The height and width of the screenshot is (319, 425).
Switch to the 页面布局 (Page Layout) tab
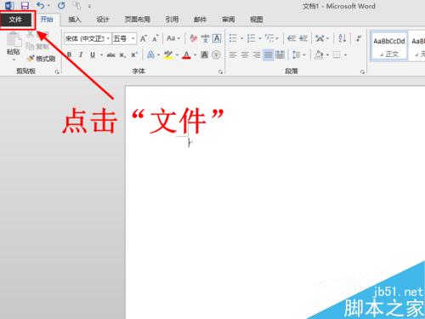click(x=138, y=20)
